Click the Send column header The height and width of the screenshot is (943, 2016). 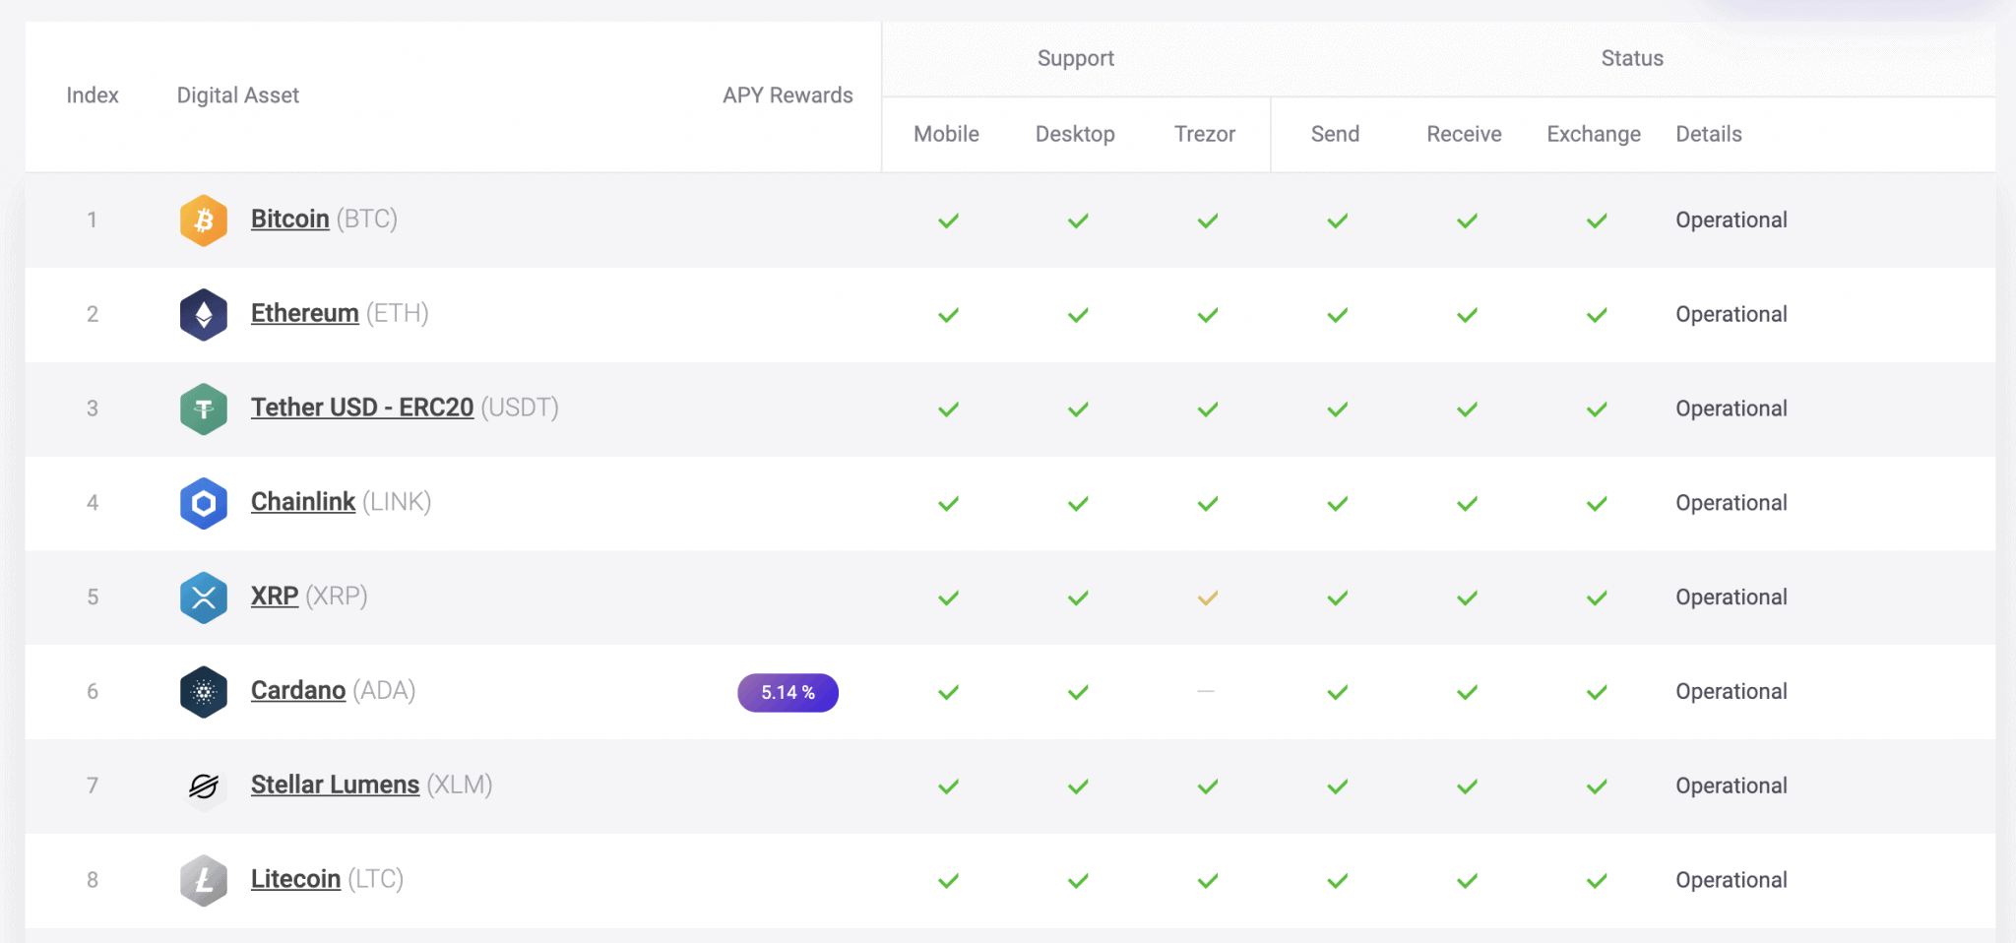(x=1335, y=134)
